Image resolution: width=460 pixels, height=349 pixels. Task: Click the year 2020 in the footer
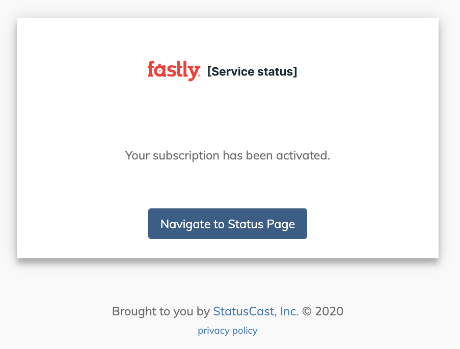(329, 311)
